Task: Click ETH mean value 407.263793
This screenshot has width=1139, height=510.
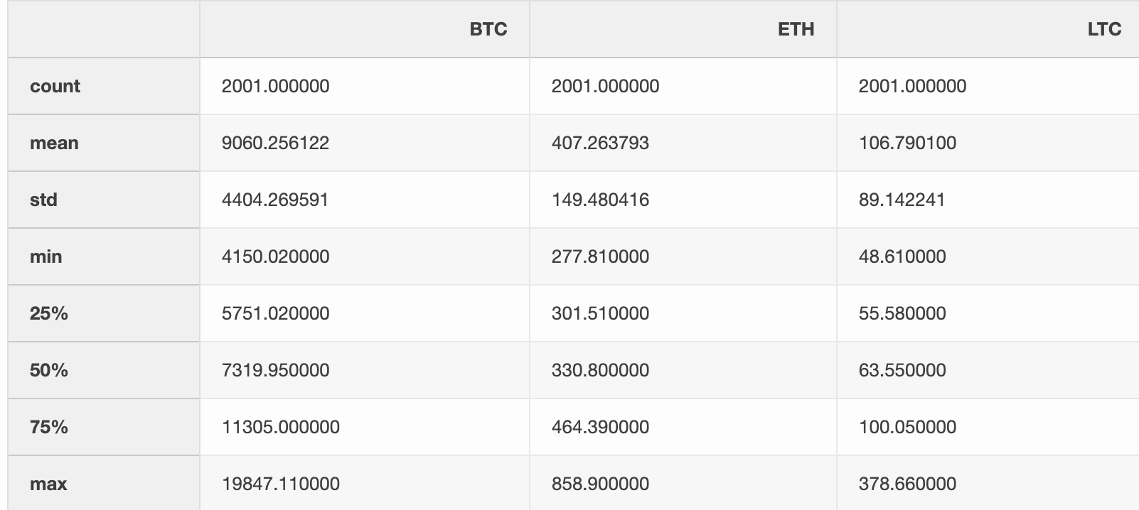Action: click(600, 143)
